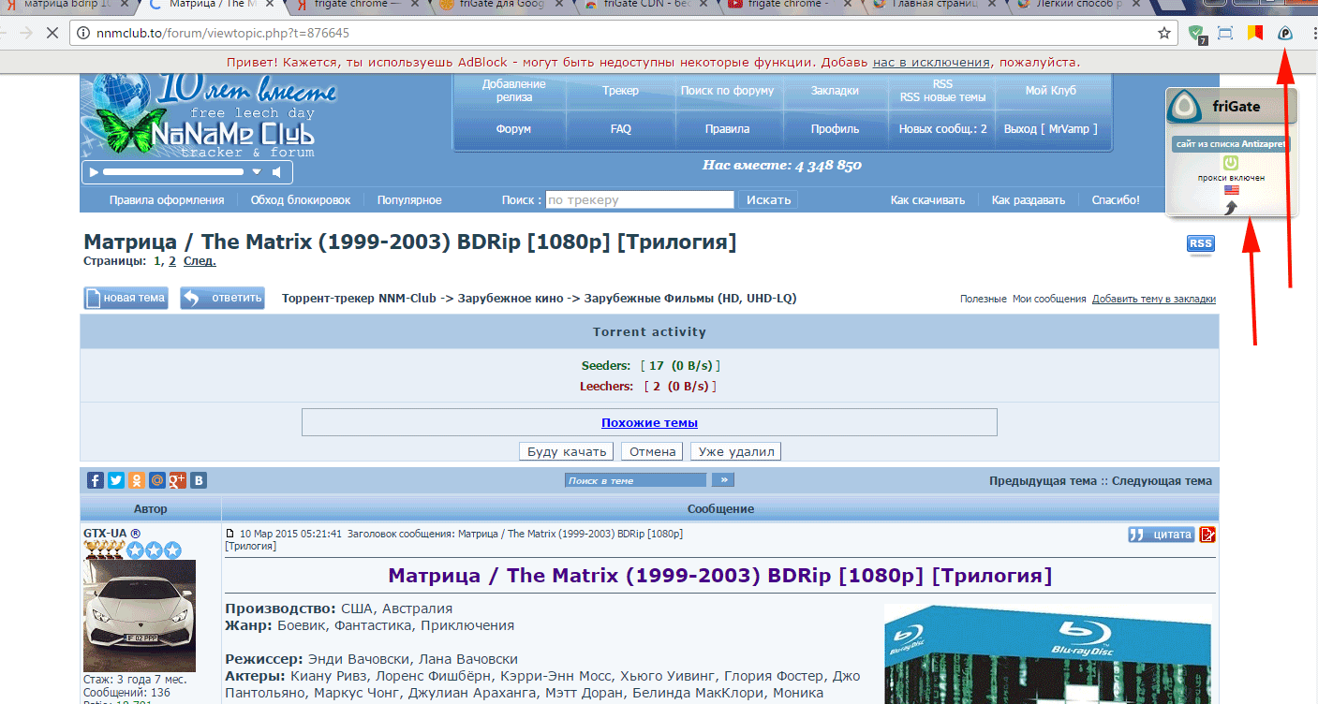This screenshot has width=1318, height=704.
Task: Click the Отмена button
Action: pos(652,451)
